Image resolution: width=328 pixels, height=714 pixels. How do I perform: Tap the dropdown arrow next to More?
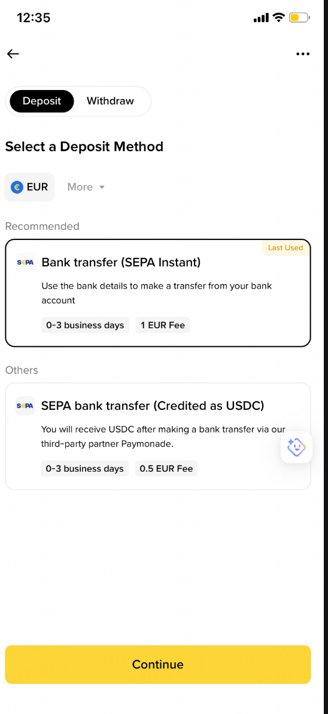[101, 187]
